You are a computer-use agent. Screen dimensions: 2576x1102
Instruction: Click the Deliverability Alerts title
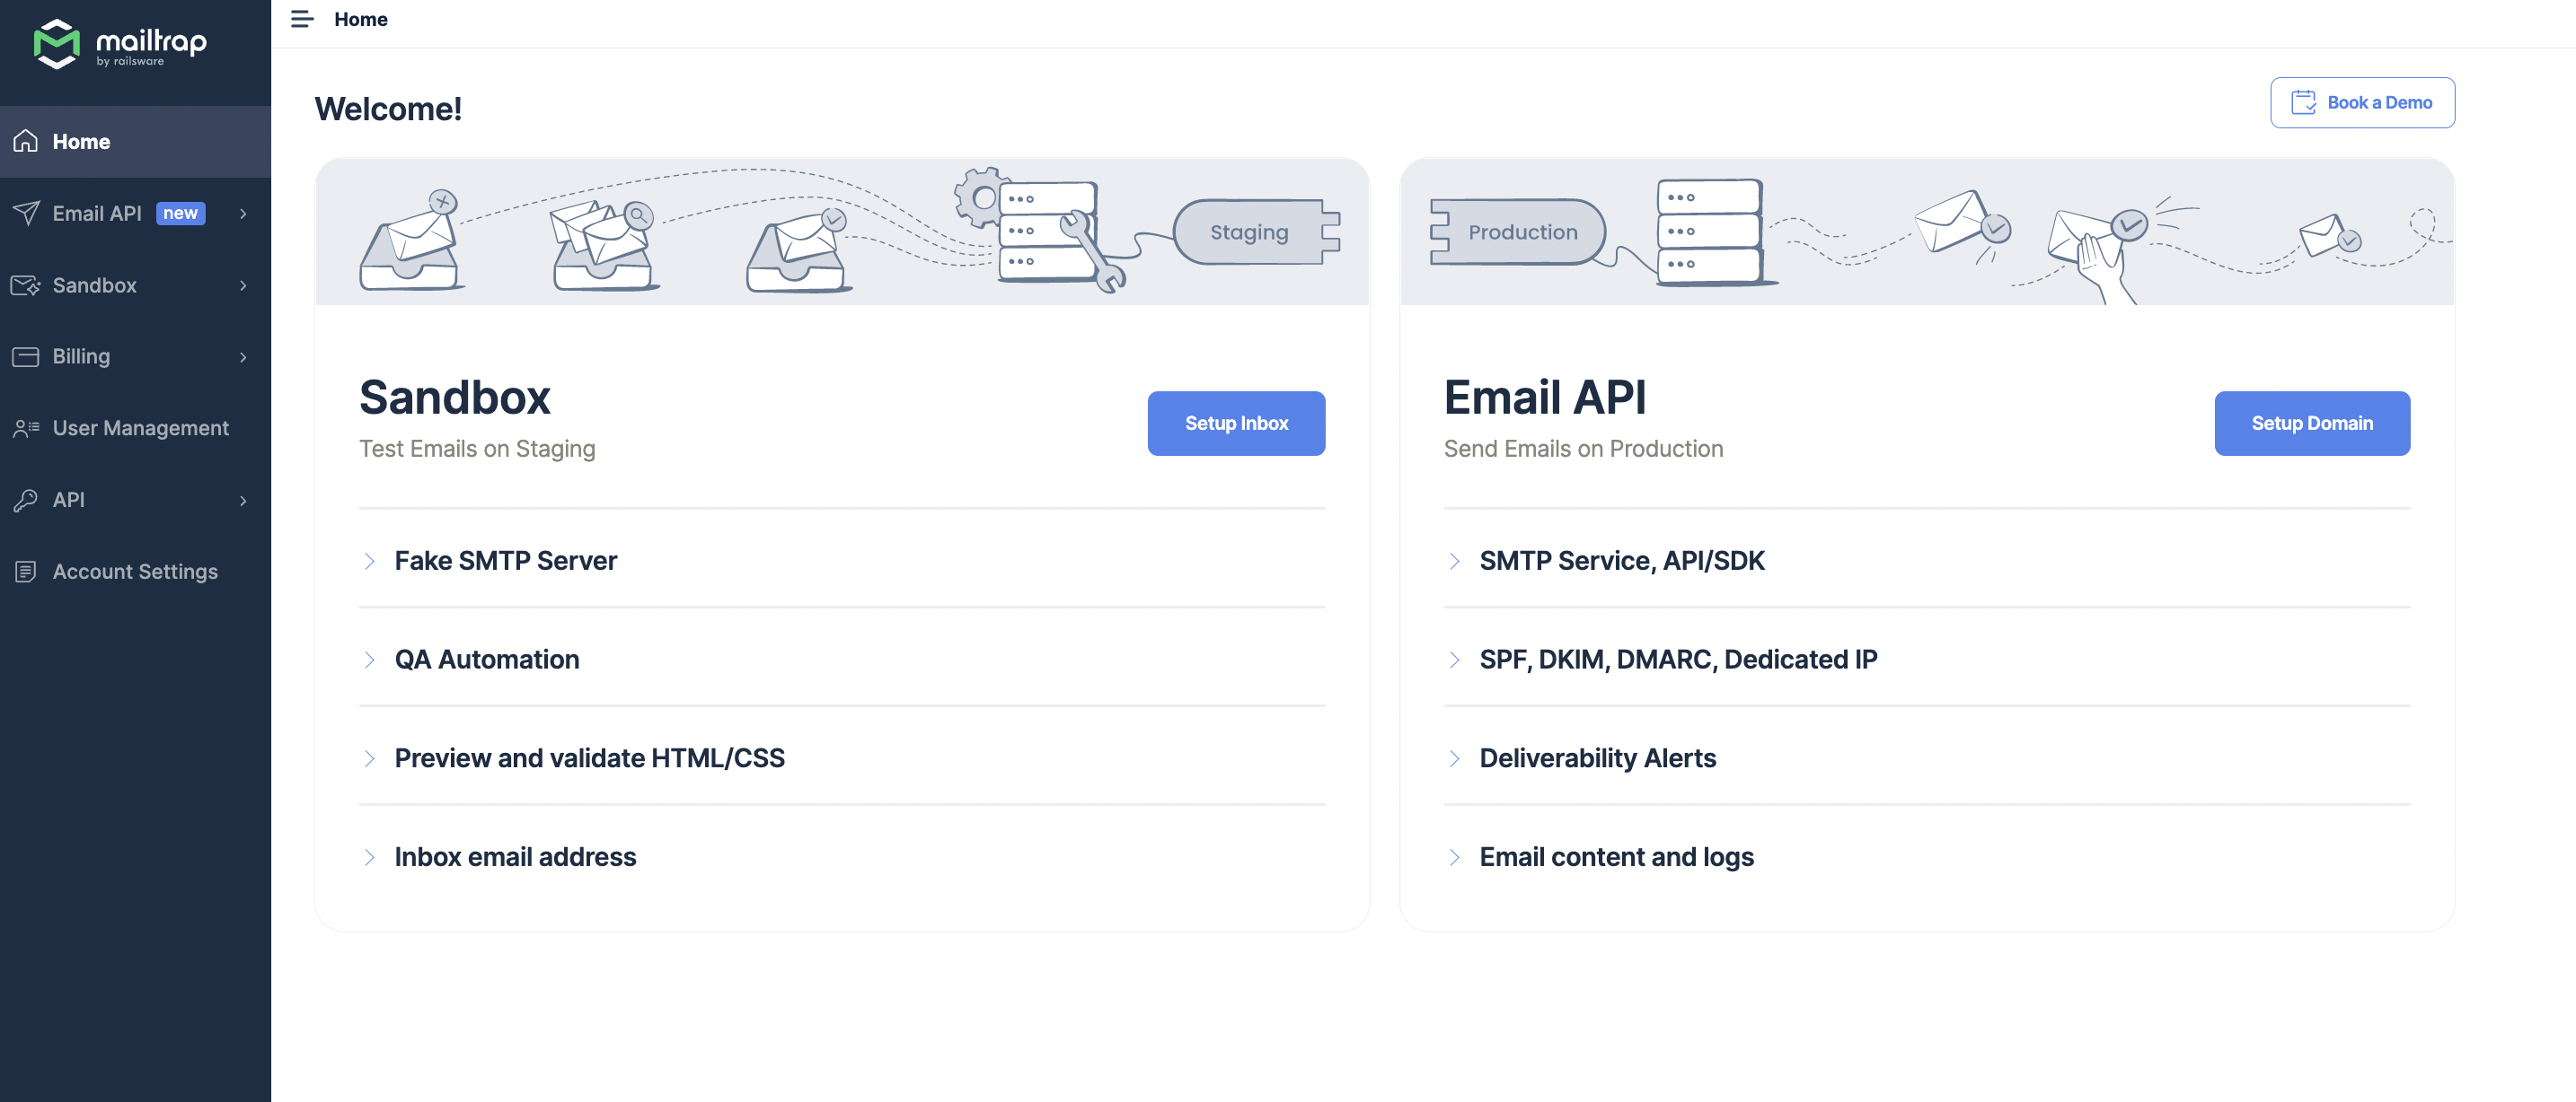[x=1597, y=758]
